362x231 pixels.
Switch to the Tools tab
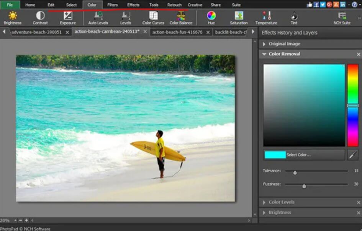(x=154, y=5)
